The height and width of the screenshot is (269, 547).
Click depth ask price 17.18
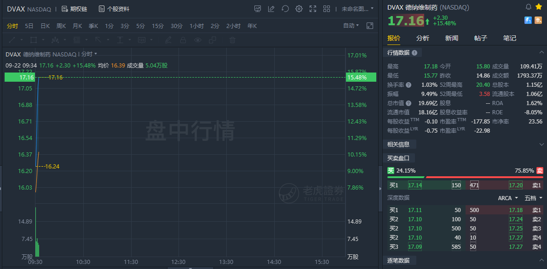[x=516, y=210]
